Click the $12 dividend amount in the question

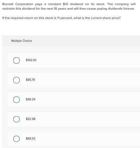tap(65, 4)
